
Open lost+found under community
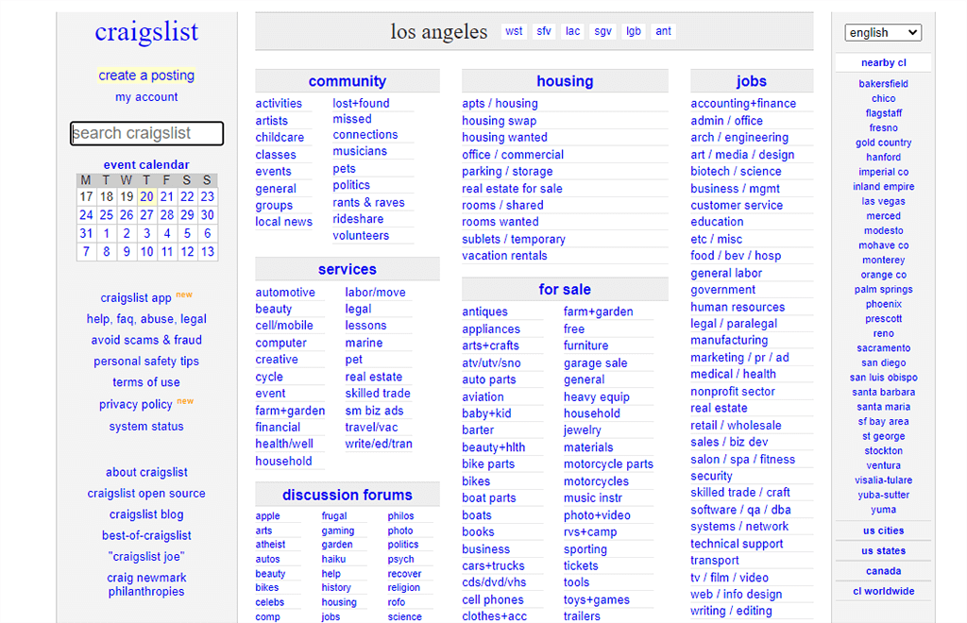point(361,104)
